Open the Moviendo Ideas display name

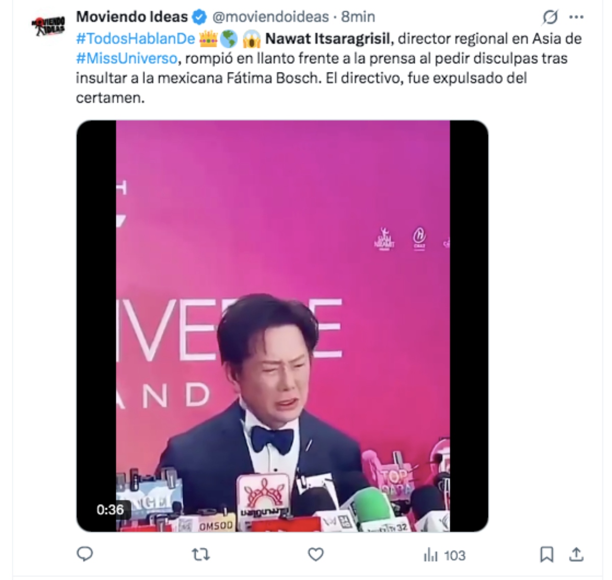[x=132, y=17]
